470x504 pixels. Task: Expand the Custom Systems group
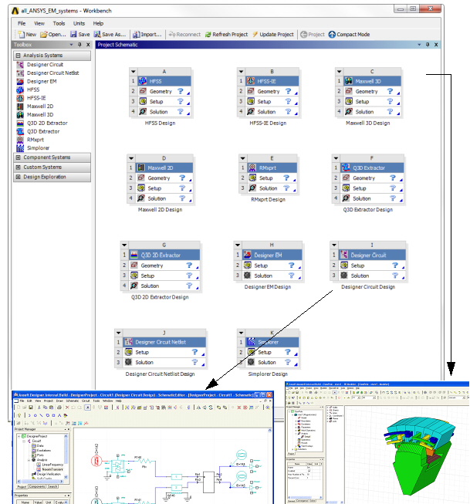(19, 167)
